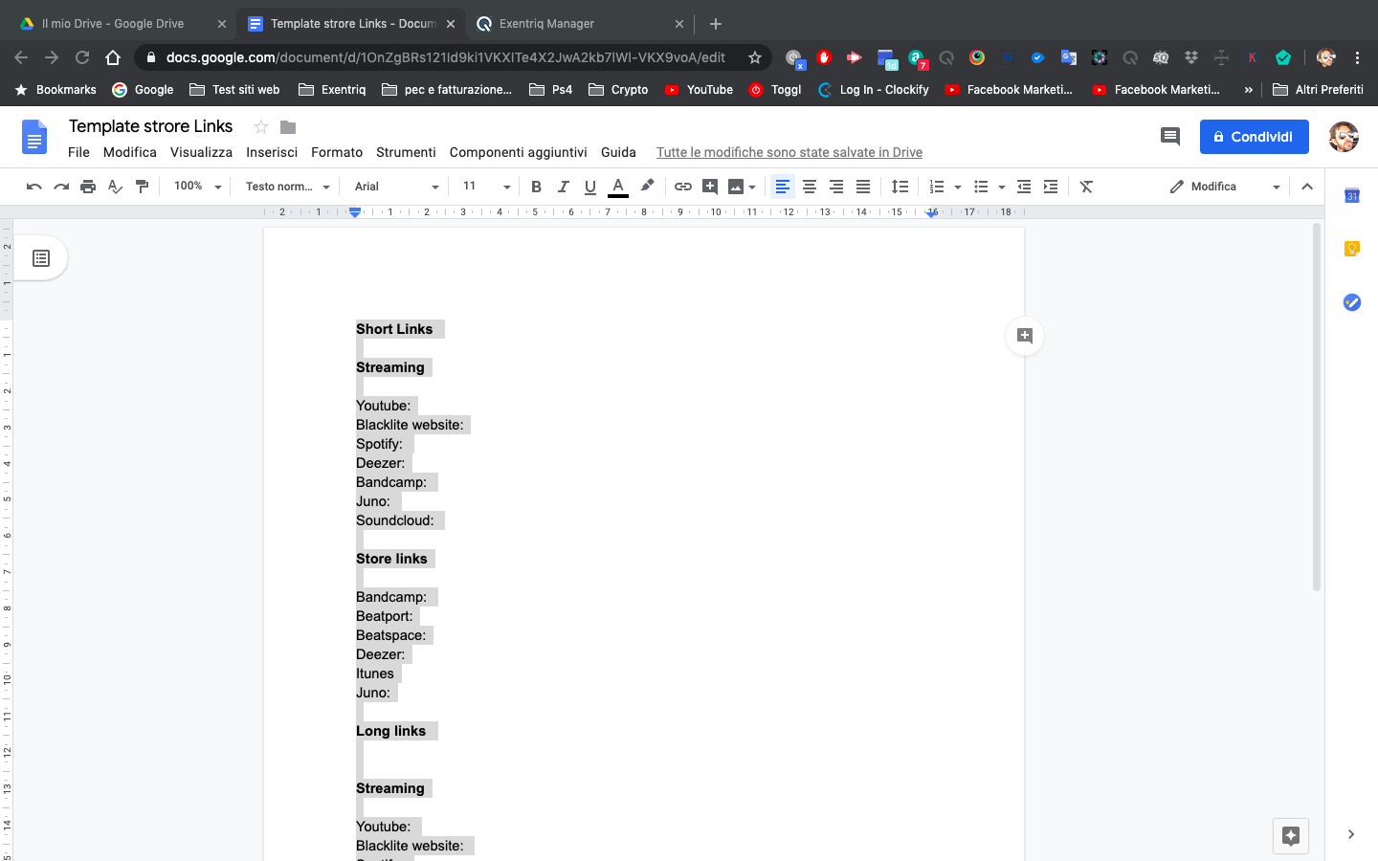Click the undo arrow in toolbar
The height and width of the screenshot is (861, 1378).
34,187
